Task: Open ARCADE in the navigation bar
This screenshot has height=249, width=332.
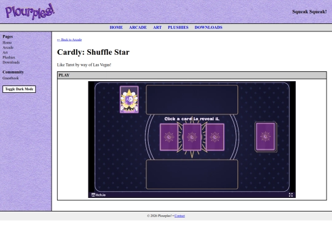Action: click(x=138, y=27)
